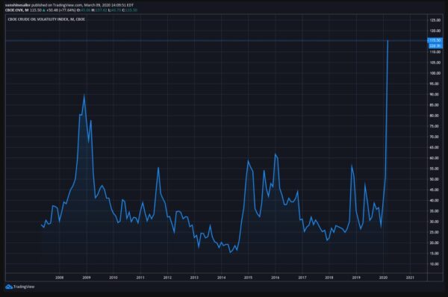Click the 2013 year label on time axis
This screenshot has height=297, width=448.
tap(194, 278)
